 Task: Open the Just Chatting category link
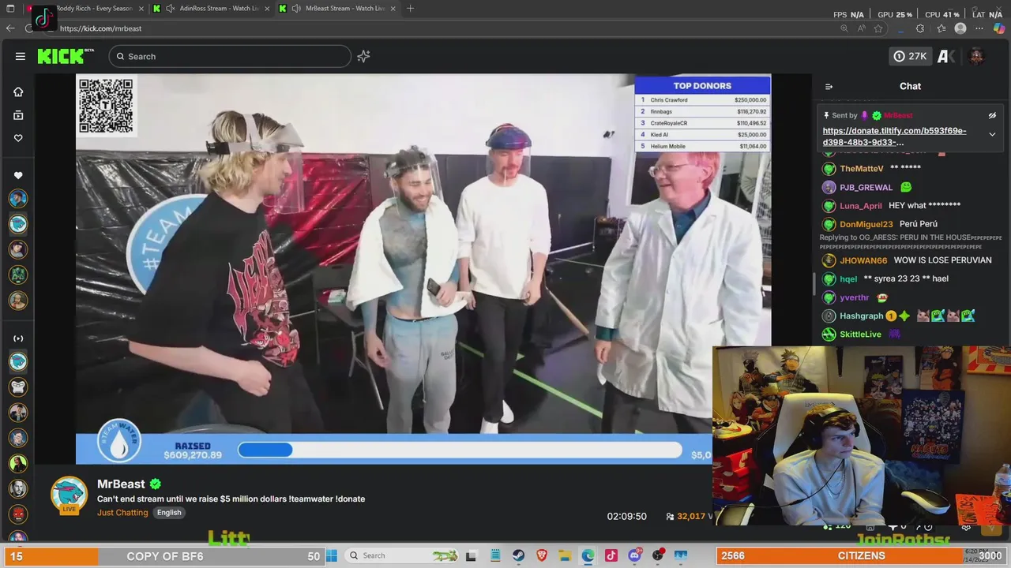(x=122, y=513)
